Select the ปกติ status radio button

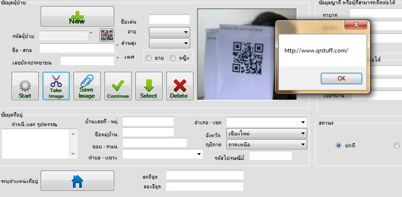[x=339, y=146]
